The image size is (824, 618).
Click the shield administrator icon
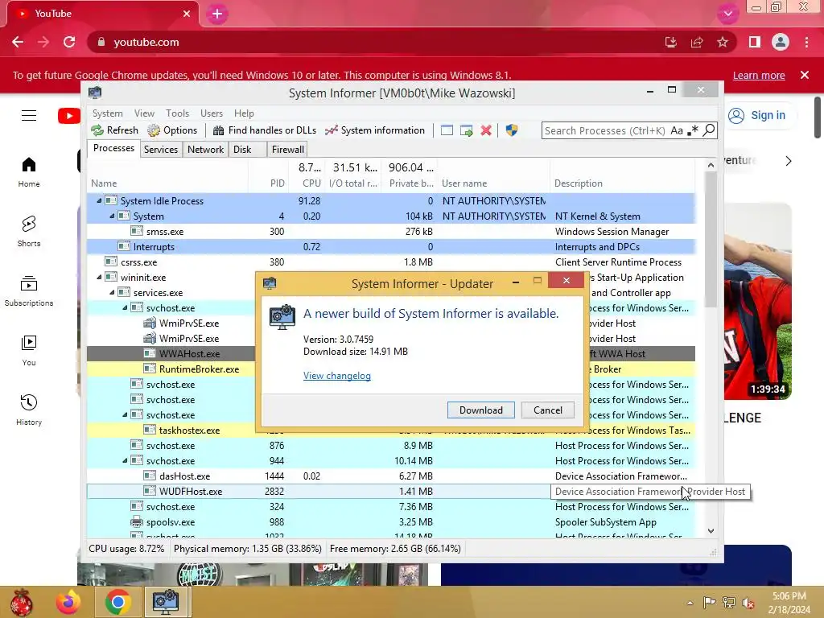pyautogui.click(x=511, y=130)
